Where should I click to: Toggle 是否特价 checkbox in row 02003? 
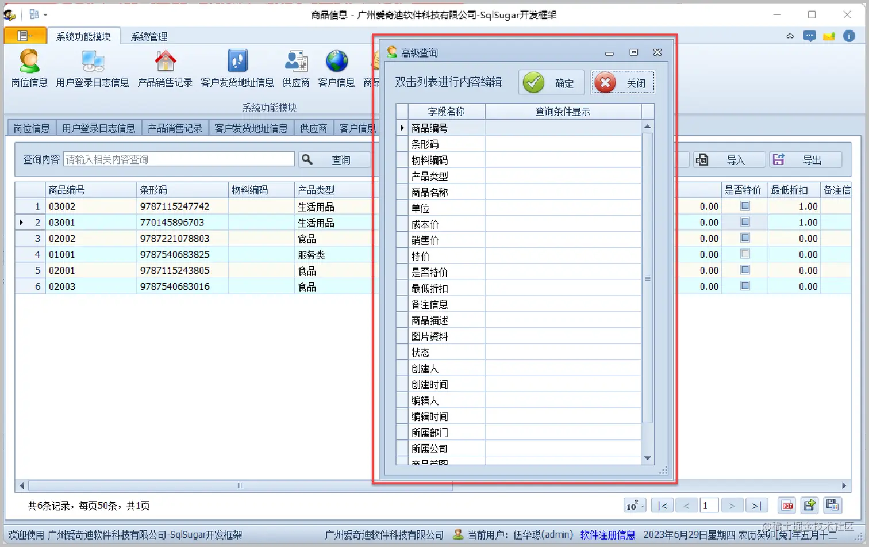pyautogui.click(x=745, y=286)
